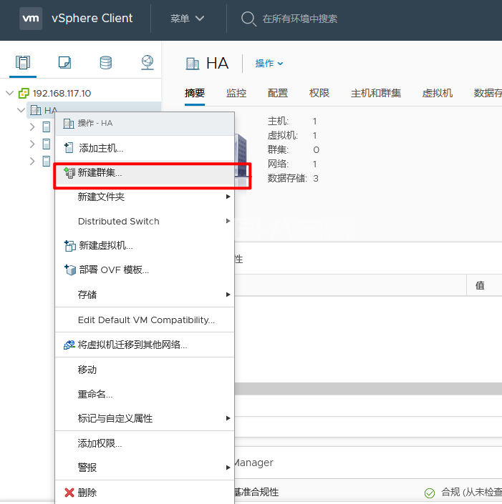Switch to the VMs and Templates view

[x=64, y=63]
